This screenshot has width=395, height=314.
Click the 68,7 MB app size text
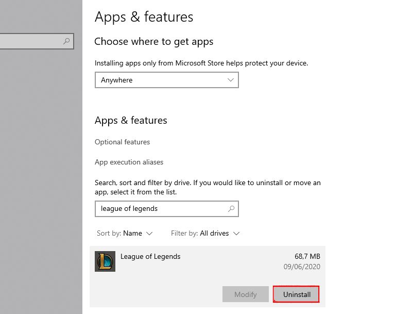point(307,256)
